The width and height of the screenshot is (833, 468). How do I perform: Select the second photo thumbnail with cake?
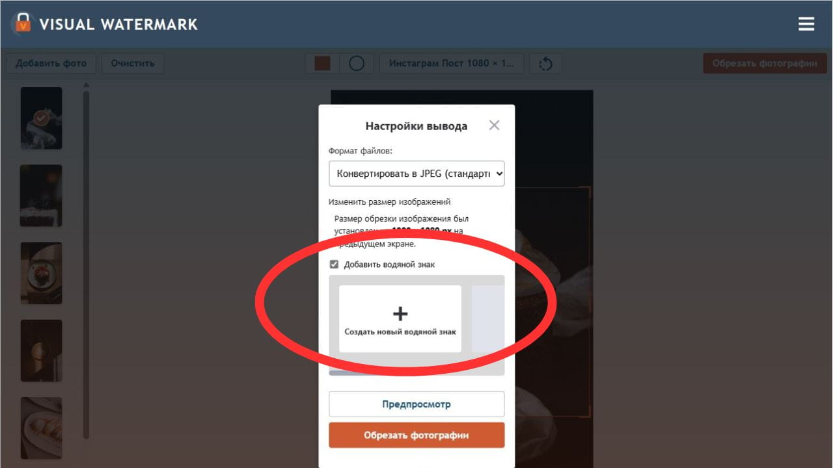tap(41, 196)
